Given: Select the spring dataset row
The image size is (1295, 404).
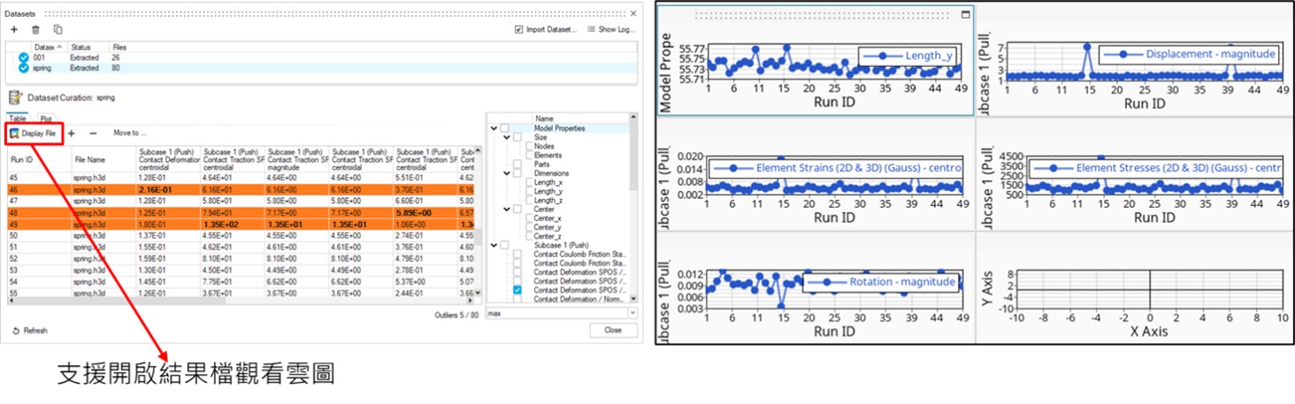Looking at the screenshot, I should 42,68.
